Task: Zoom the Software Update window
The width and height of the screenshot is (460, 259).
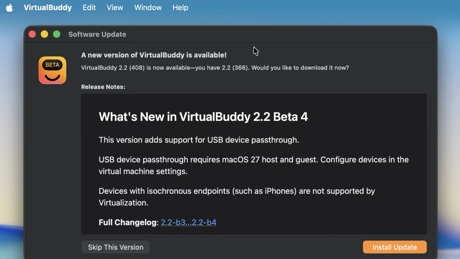Action: (x=57, y=34)
